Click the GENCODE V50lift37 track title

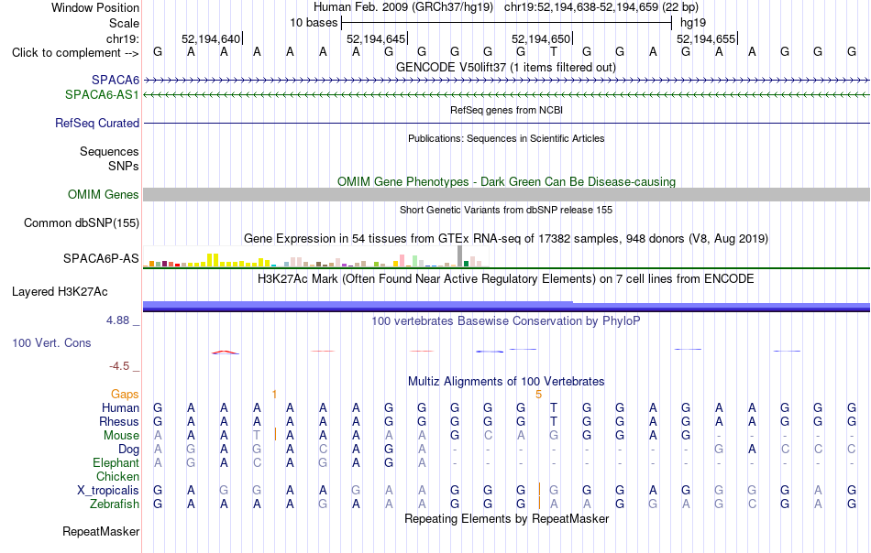[505, 67]
